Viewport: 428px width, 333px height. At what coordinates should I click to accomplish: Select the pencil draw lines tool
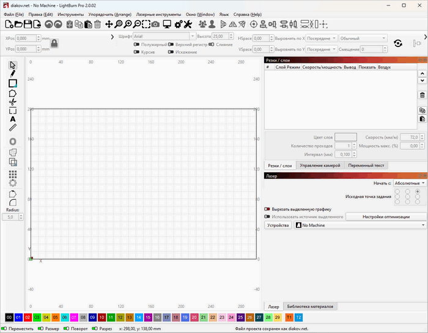click(13, 73)
